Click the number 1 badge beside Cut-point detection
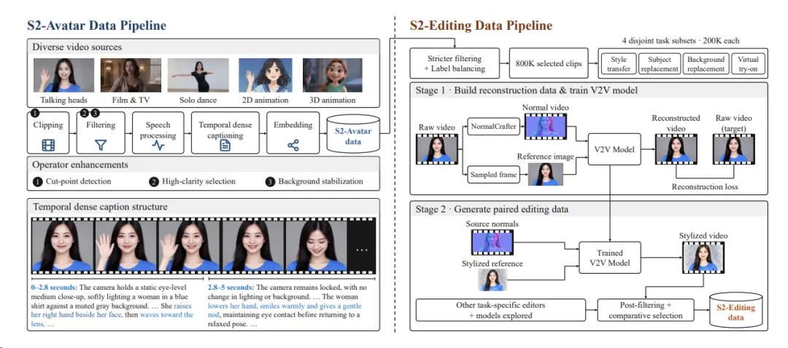The height and width of the screenshot is (348, 788). (36, 181)
